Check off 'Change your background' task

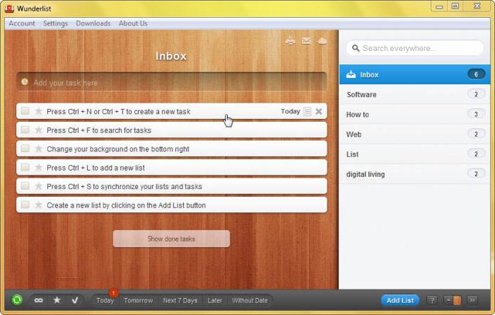(25, 148)
